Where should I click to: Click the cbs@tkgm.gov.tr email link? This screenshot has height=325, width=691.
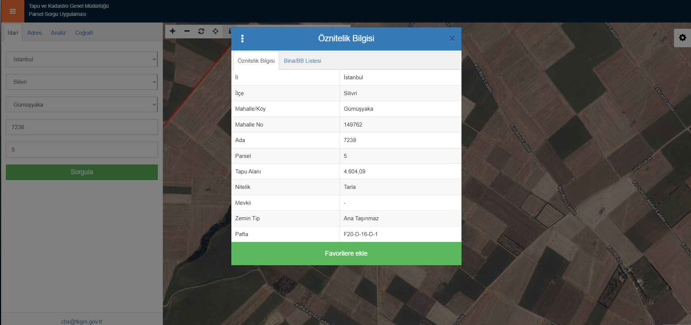coord(82,321)
